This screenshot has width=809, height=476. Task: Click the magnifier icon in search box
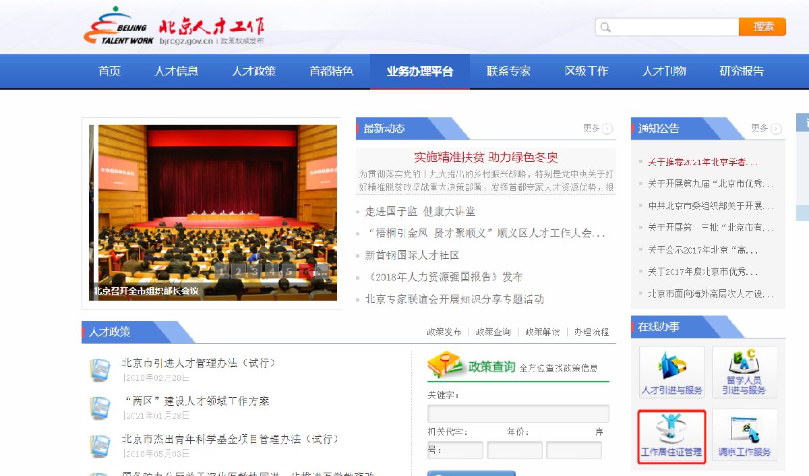point(605,28)
